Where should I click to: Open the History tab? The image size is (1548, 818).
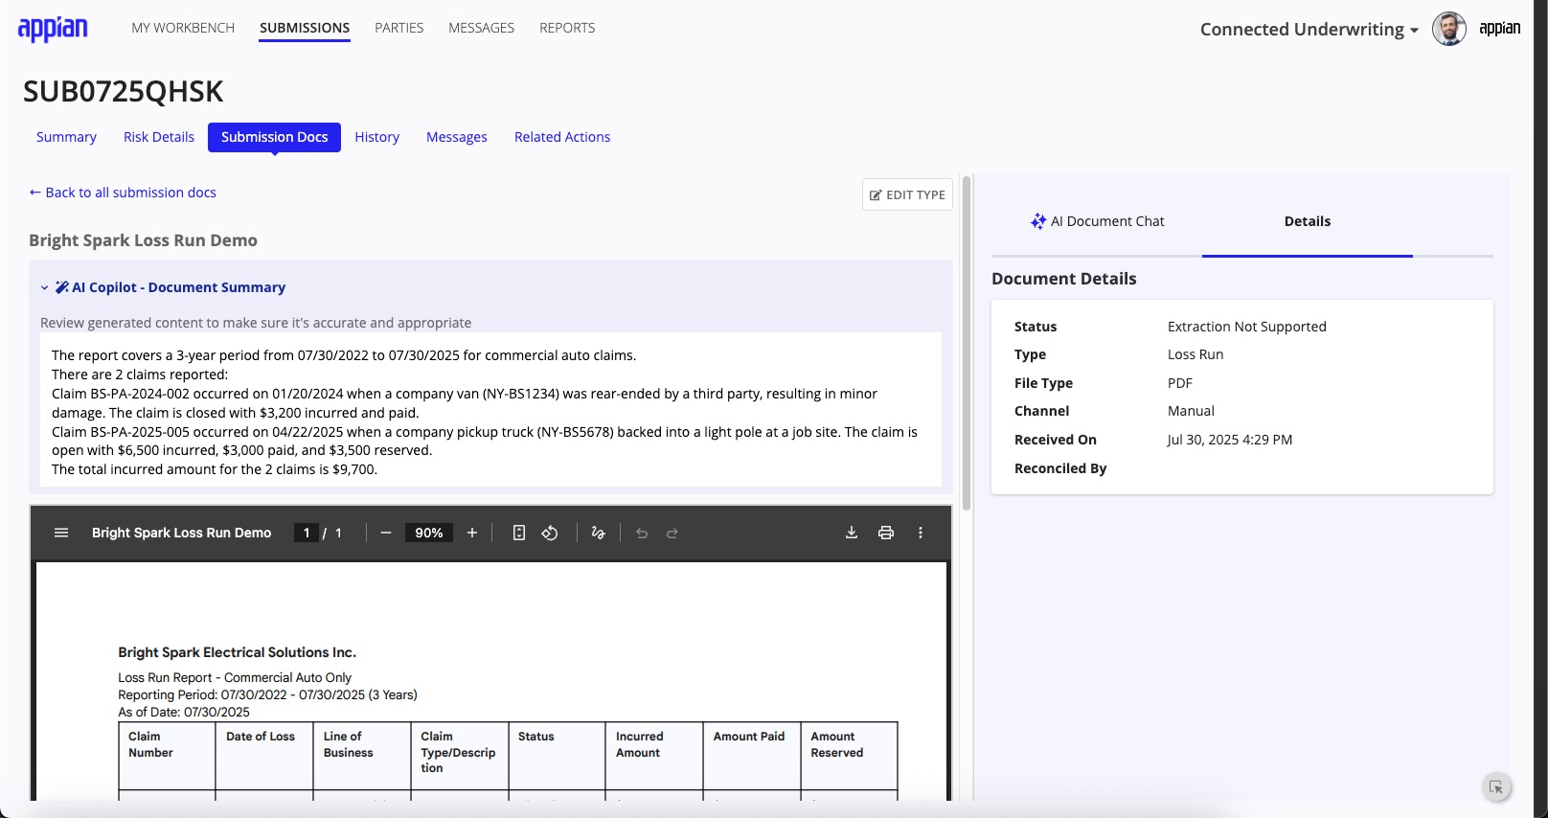click(x=376, y=137)
